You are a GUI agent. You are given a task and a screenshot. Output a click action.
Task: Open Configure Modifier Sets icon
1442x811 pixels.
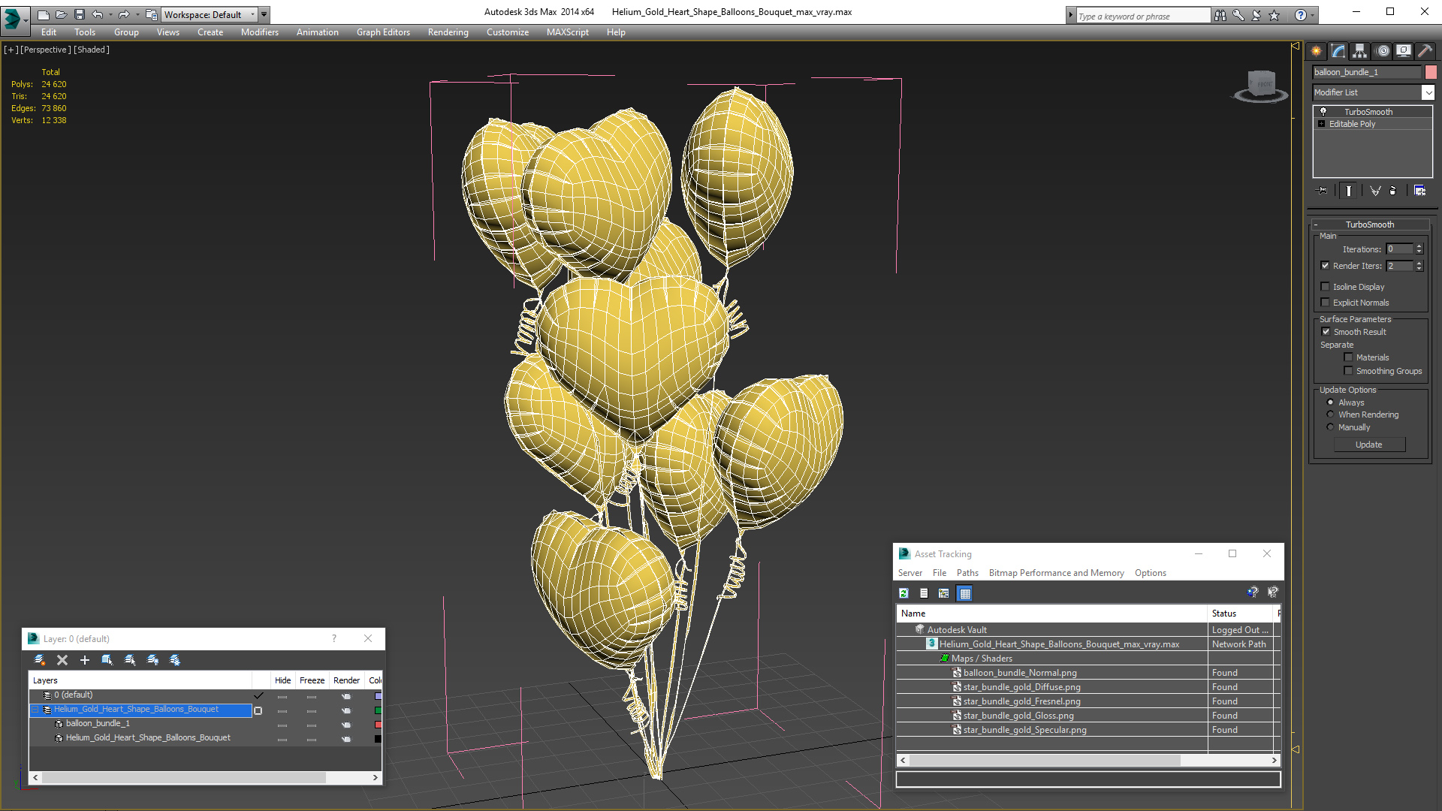[x=1419, y=191]
